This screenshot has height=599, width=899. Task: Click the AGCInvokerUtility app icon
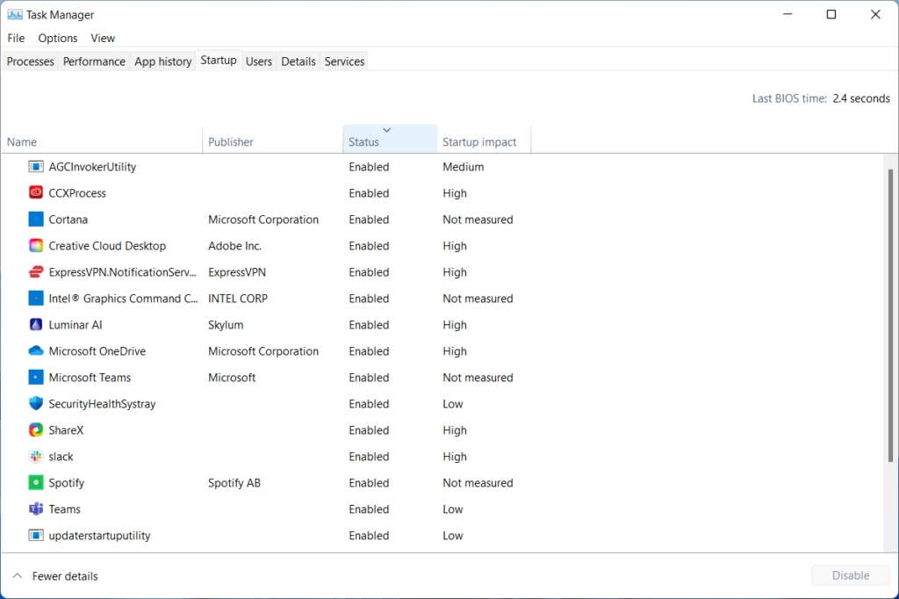coord(35,167)
